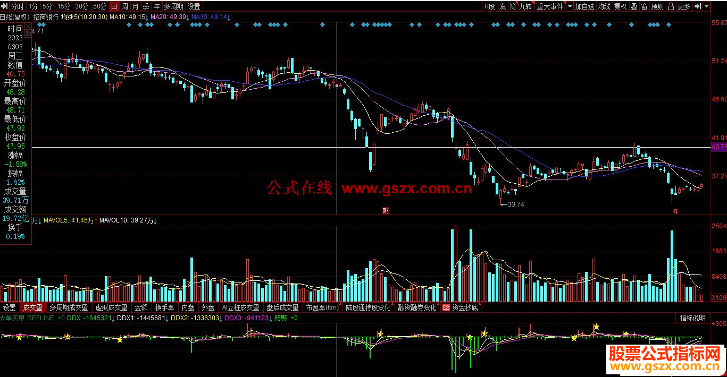
Task: Click the 财 marker under the chart
Action: pos(386,210)
